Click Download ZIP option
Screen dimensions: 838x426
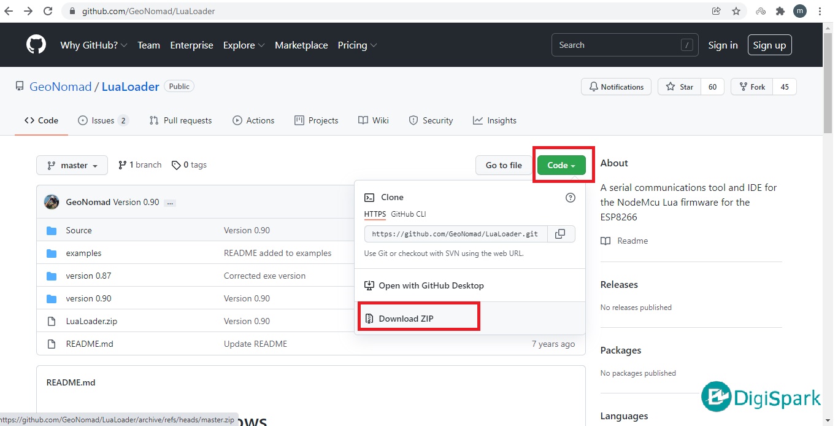tap(406, 319)
